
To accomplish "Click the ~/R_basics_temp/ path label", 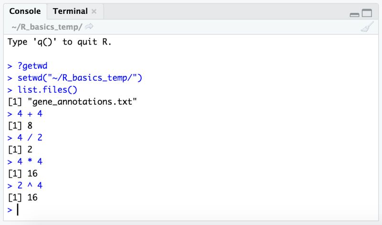I will [47, 27].
